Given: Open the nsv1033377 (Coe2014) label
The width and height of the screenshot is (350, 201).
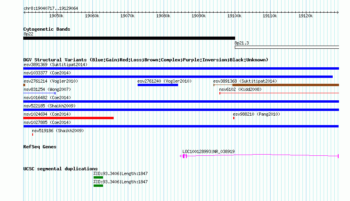Looking at the screenshot, I should tap(47, 73).
